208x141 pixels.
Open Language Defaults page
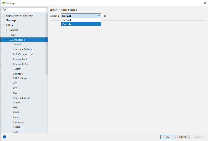(x=23, y=49)
